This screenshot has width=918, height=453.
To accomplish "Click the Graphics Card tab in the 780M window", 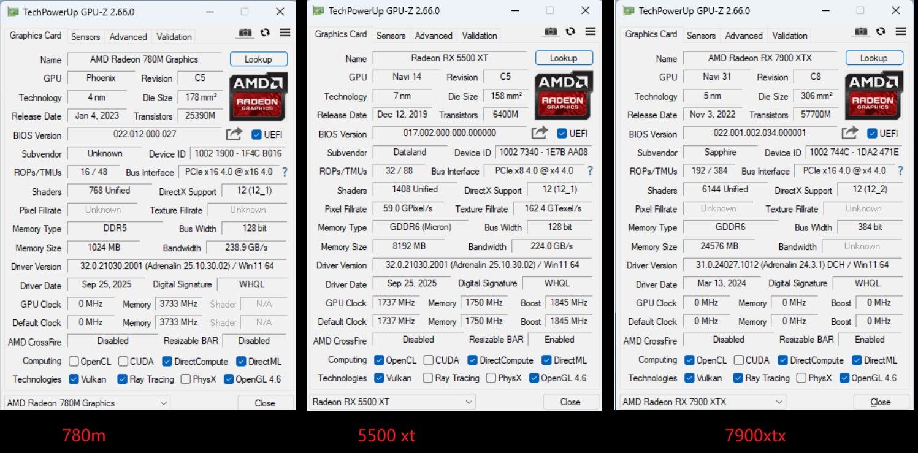I will click(36, 36).
